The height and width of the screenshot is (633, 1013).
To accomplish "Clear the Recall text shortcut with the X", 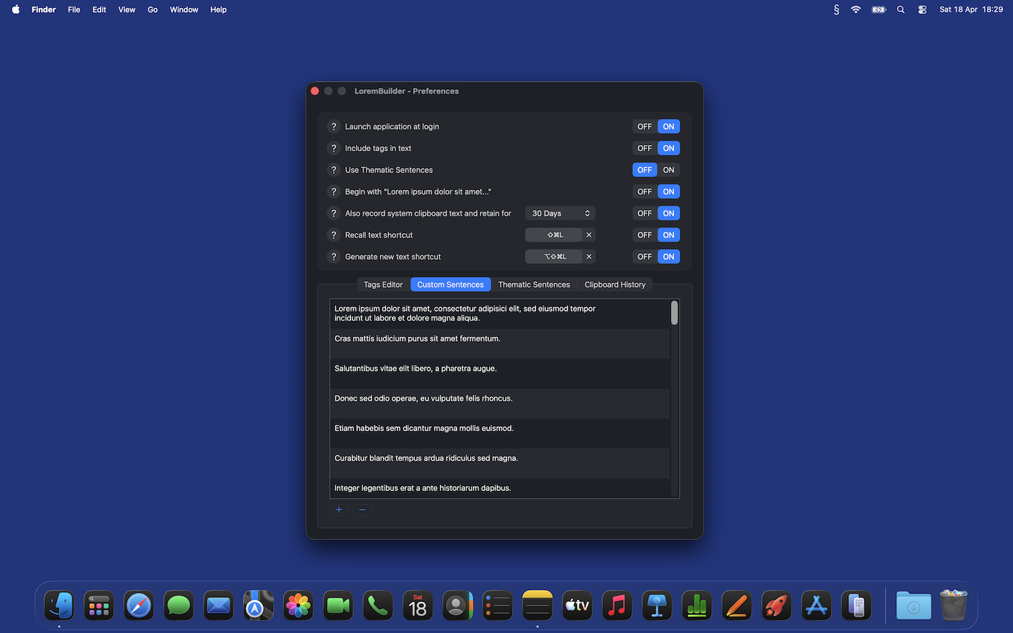I will pyautogui.click(x=589, y=234).
